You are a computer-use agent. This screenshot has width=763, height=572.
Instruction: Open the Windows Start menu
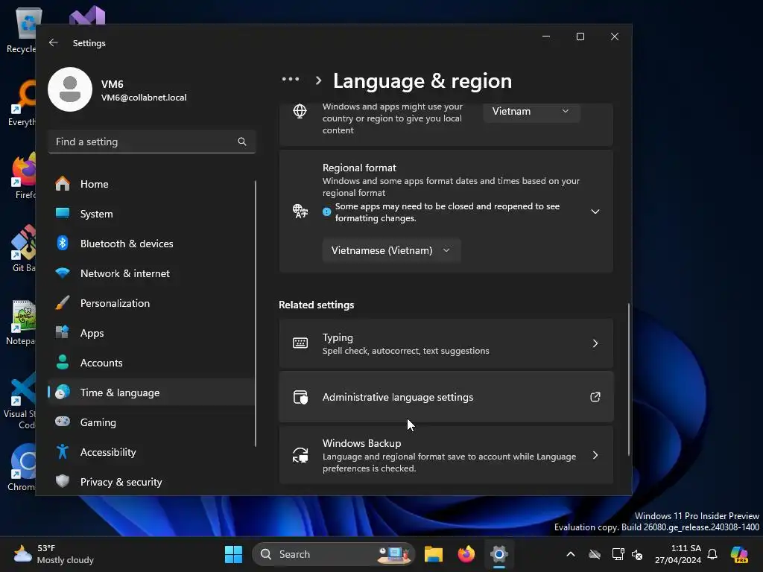point(233,554)
